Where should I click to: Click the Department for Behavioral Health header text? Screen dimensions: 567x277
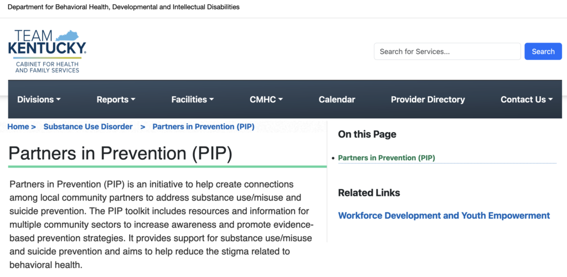tap(123, 7)
